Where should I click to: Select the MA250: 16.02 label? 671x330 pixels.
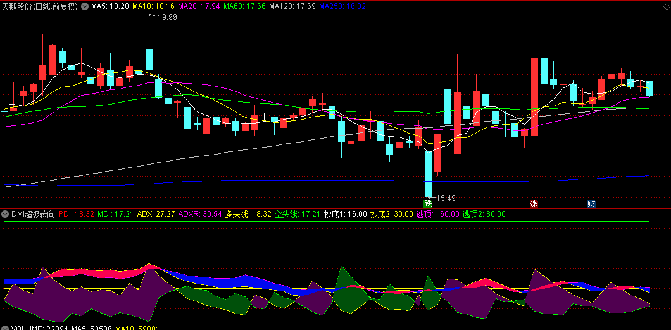pos(342,6)
